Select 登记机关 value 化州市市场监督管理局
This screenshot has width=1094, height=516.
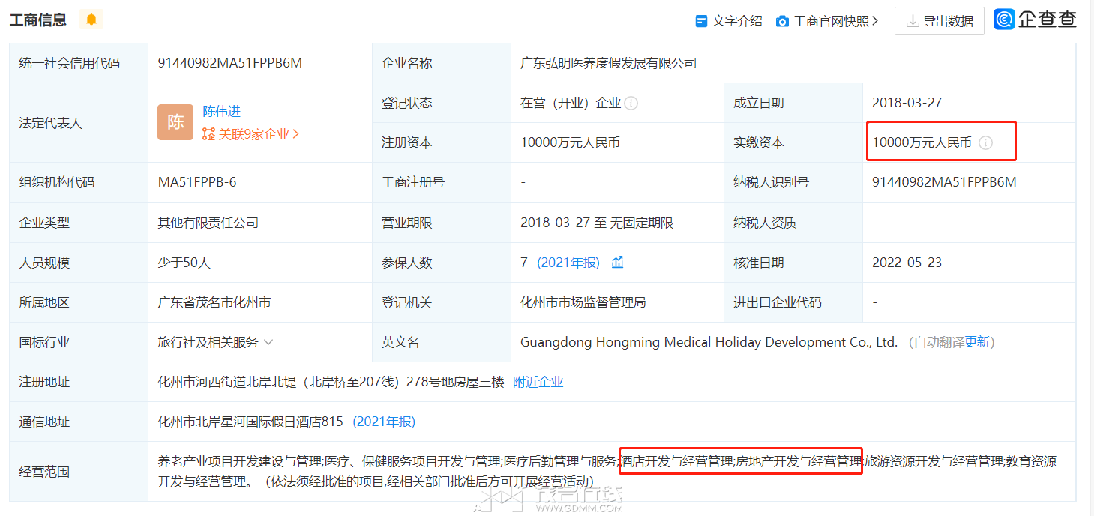tap(583, 302)
